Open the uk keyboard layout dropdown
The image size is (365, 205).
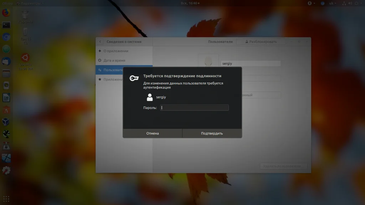(333, 3)
